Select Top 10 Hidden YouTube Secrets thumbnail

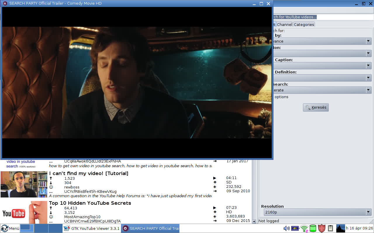tap(24, 212)
